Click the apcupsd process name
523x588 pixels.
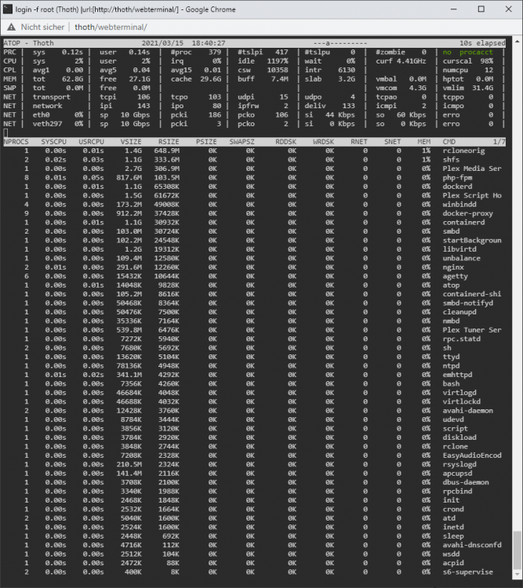click(457, 474)
